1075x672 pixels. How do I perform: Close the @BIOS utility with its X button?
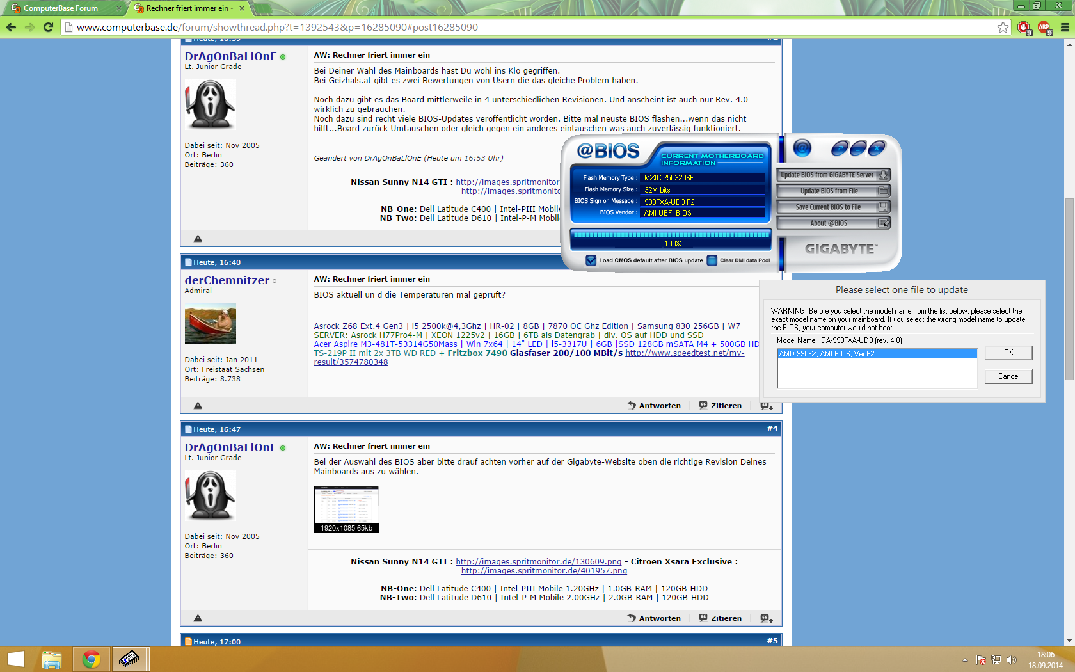click(x=877, y=148)
